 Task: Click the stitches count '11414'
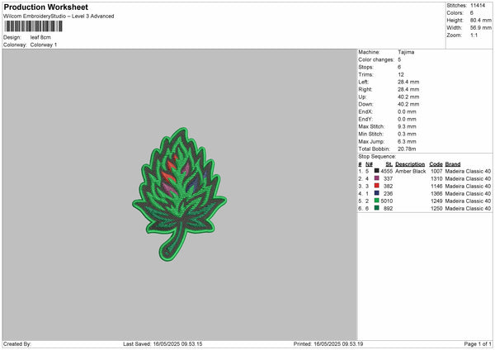pyautogui.click(x=478, y=6)
